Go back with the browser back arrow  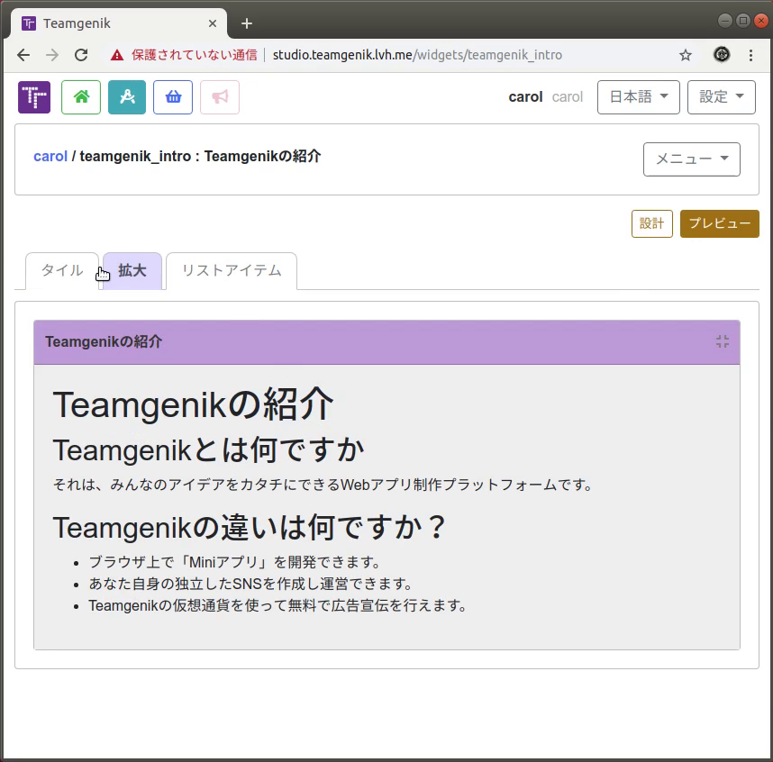click(x=23, y=55)
